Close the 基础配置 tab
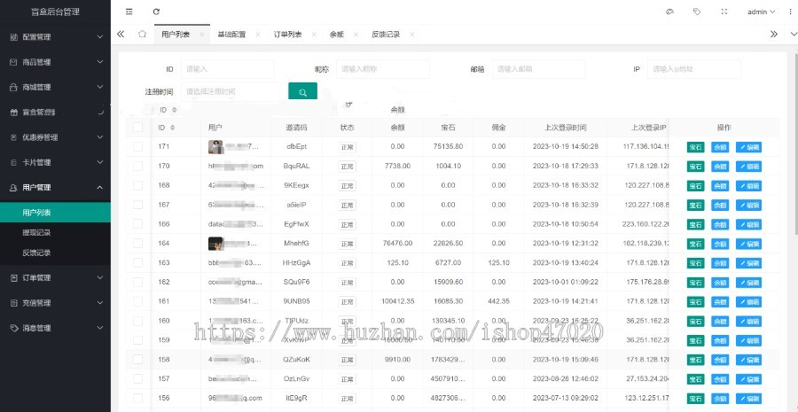 (258, 35)
